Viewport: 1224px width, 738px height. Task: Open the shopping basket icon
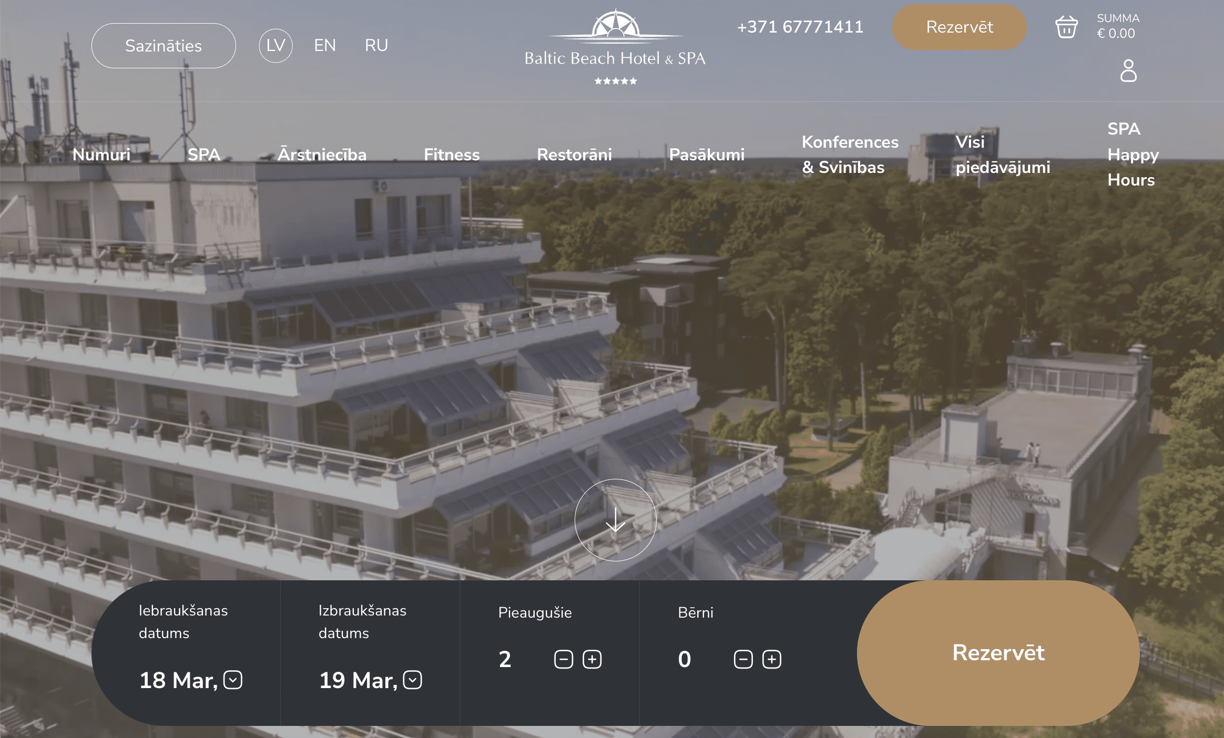pos(1066,27)
